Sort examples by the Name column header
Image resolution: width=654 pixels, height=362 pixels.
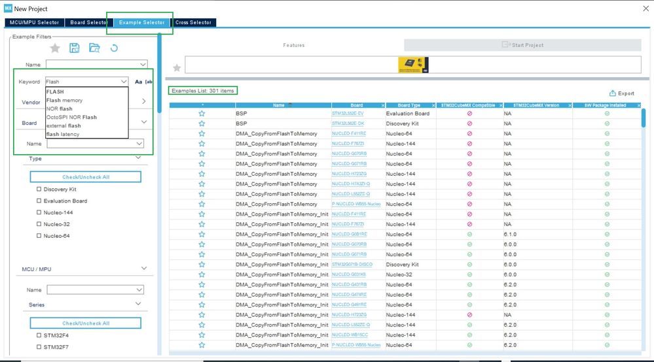click(x=279, y=105)
